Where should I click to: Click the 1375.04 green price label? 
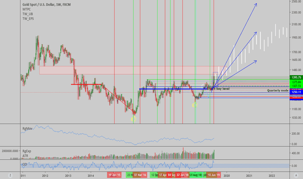[296, 82]
